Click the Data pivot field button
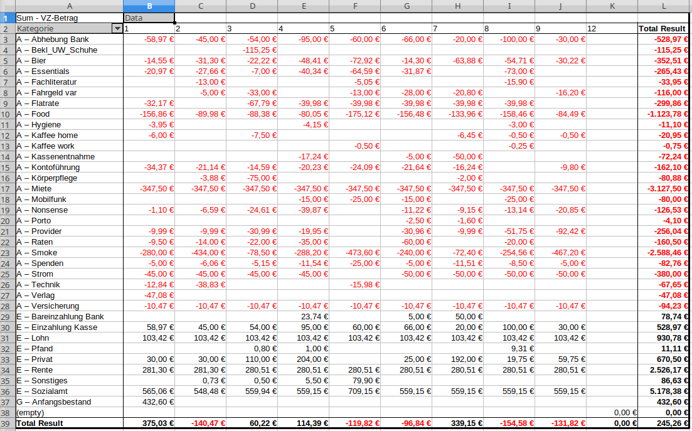The height and width of the screenshot is (431, 692). (149, 18)
